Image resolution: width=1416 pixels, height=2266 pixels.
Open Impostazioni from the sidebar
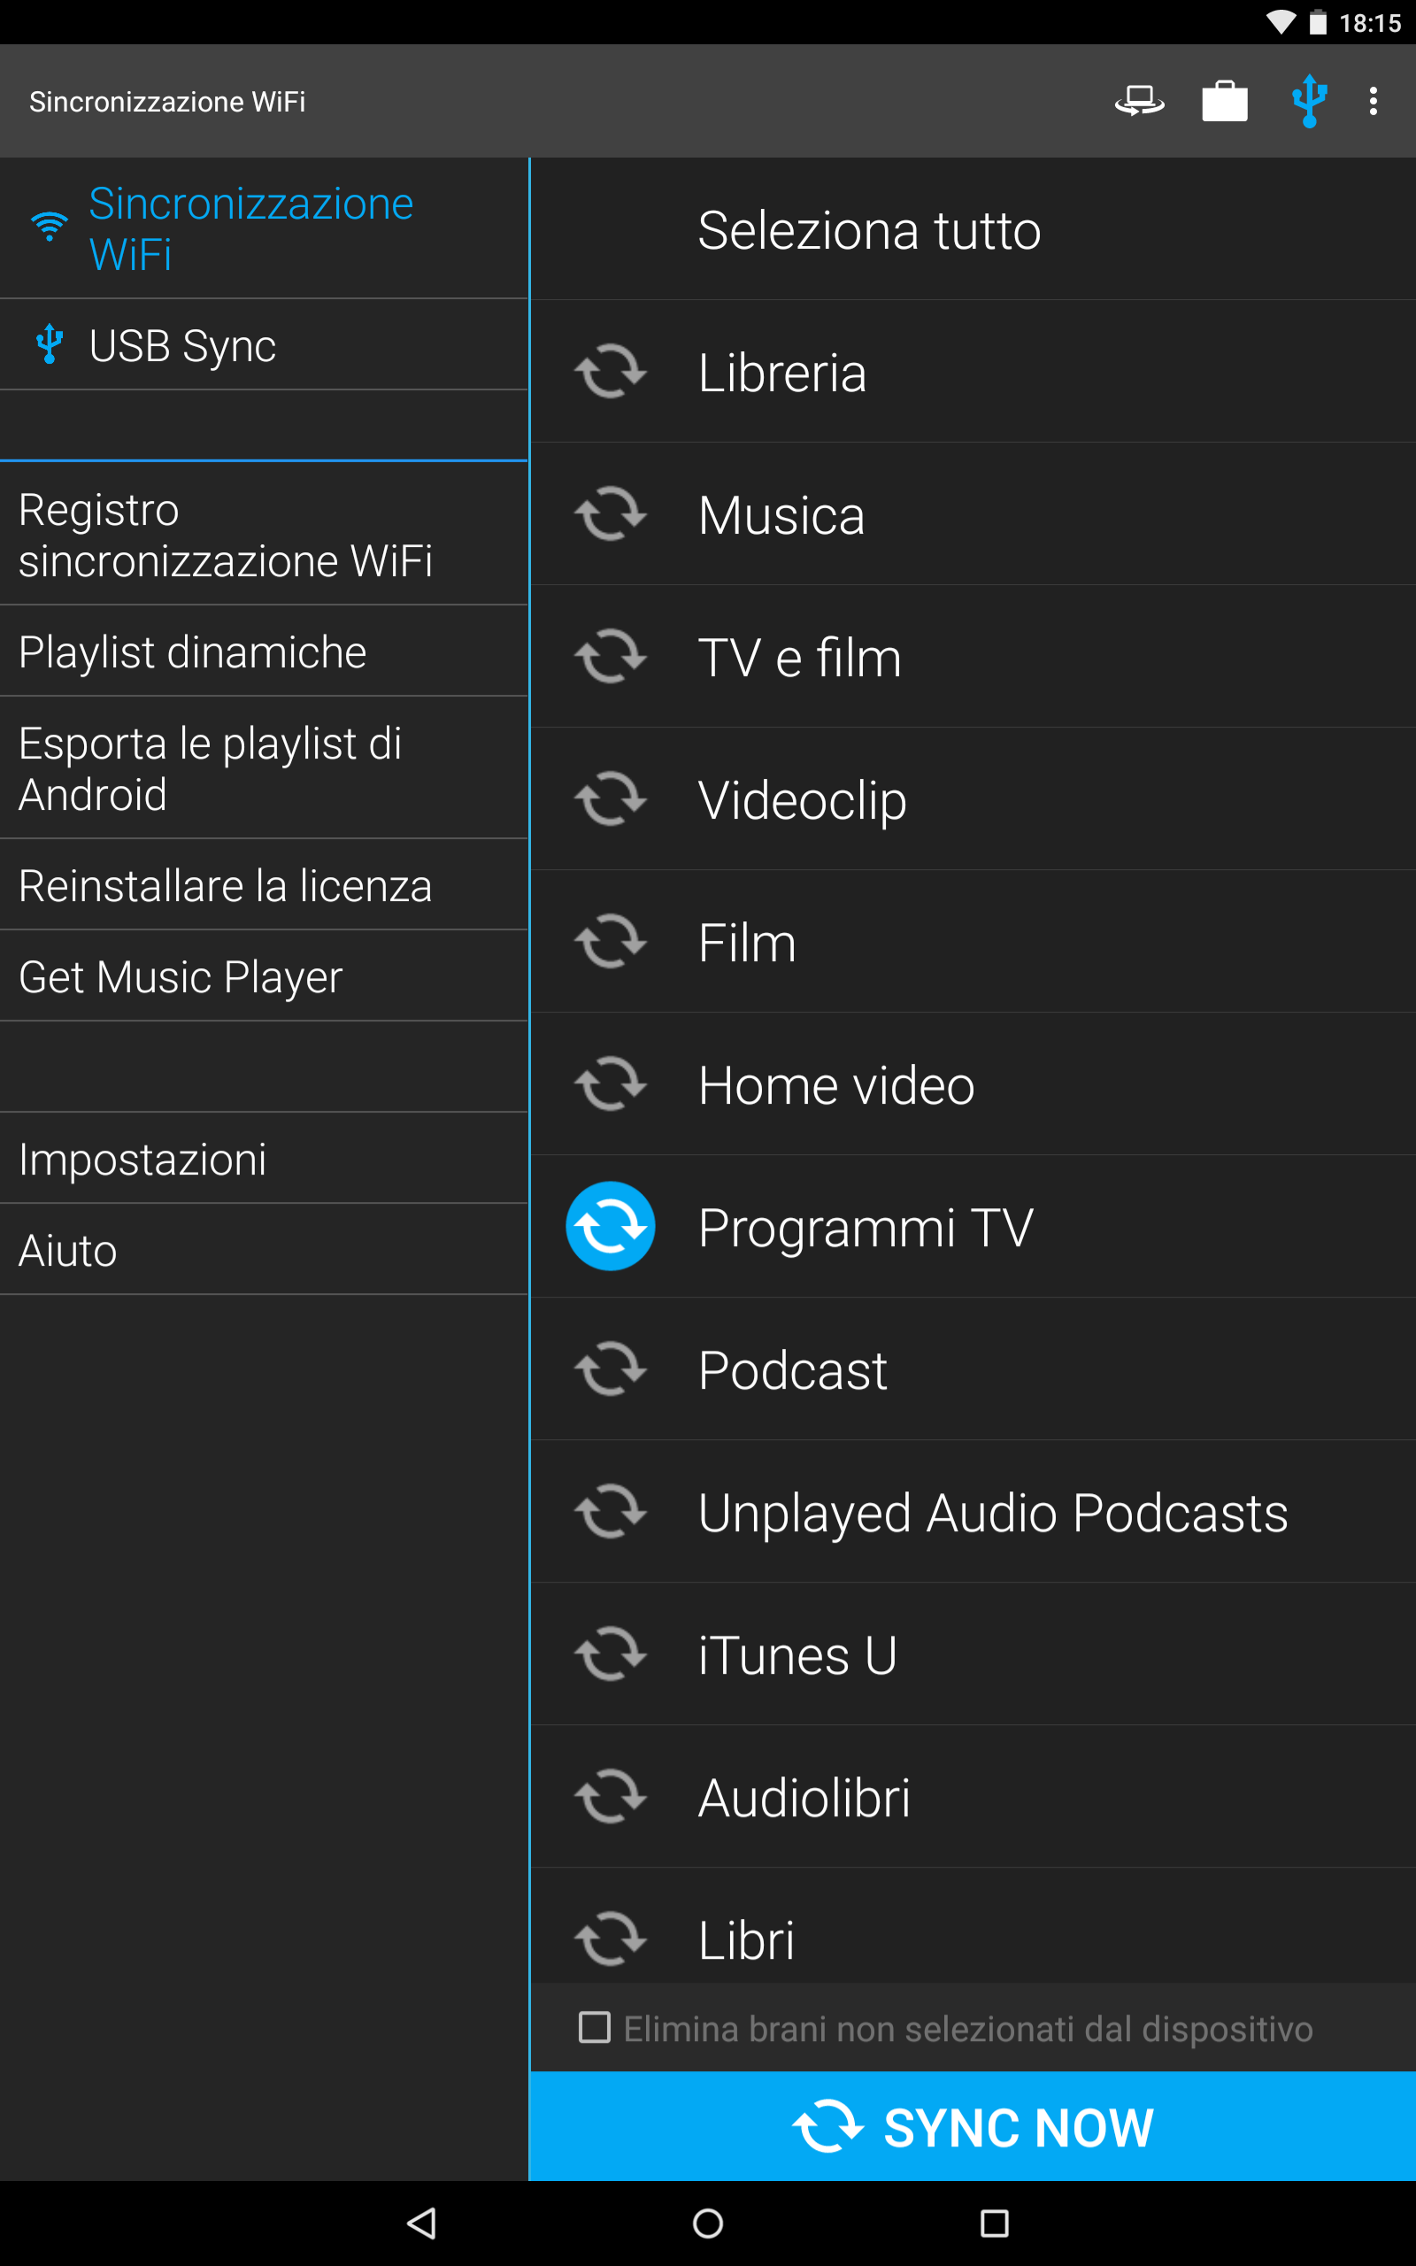[142, 1160]
